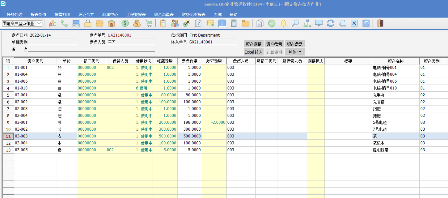Click the 使用状态 column header
The height and width of the screenshot is (198, 448).
click(144, 61)
